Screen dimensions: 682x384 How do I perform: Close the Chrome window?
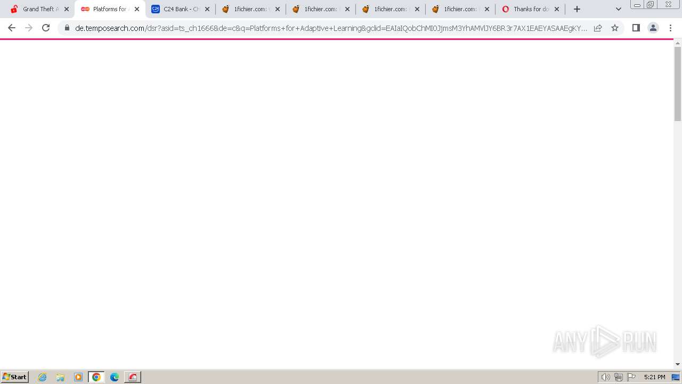tap(668, 5)
